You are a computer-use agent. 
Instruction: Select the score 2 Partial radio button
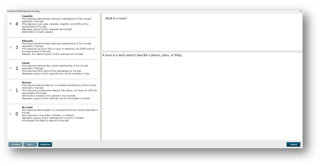(x=10, y=68)
